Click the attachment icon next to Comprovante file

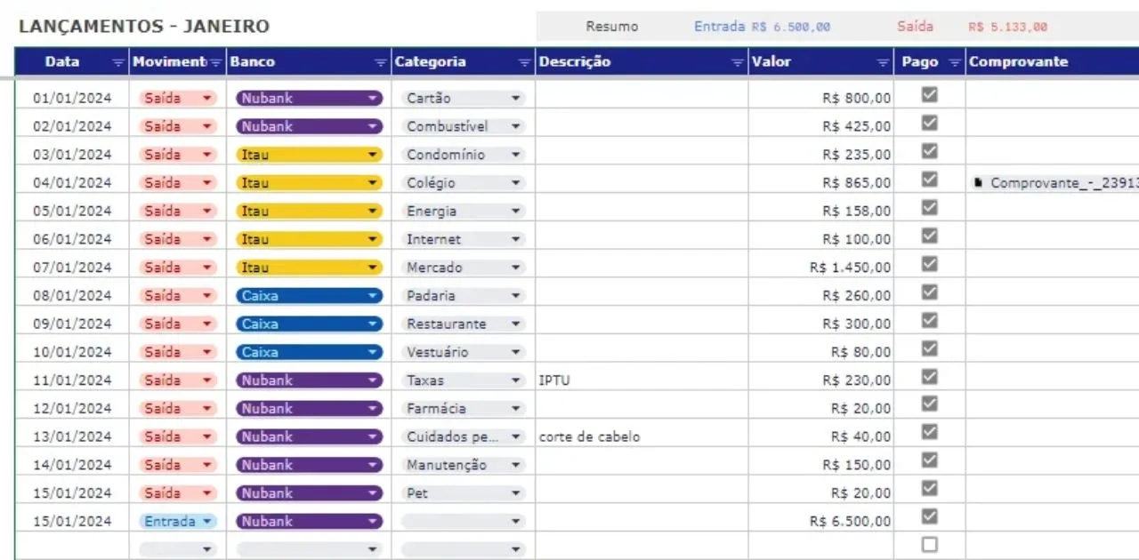click(x=976, y=182)
